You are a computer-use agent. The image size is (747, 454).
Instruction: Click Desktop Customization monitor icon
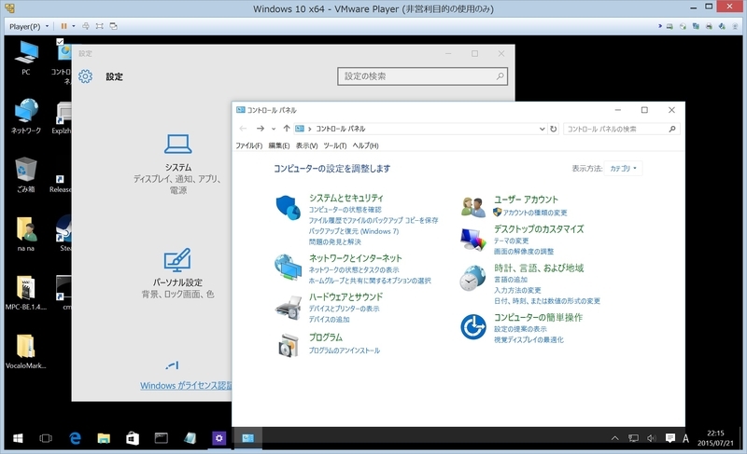click(473, 240)
